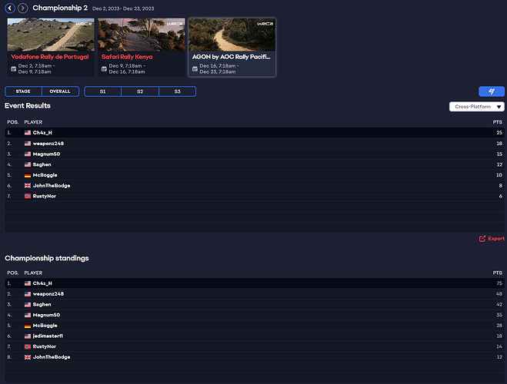Switch to the STAGE results view
Viewport: 507px width, 384px height.
click(23, 91)
